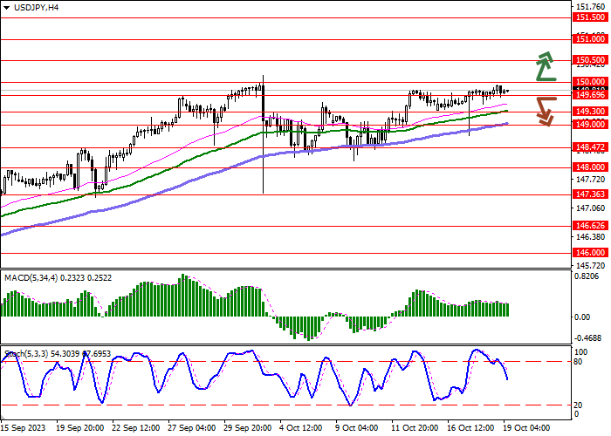Screen dimensions: 611x436
Task: Click the 147.363 price level label
Action: coord(590,195)
